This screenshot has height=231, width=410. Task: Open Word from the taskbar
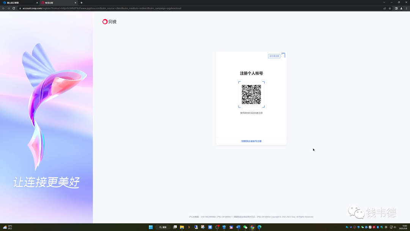pos(238,227)
